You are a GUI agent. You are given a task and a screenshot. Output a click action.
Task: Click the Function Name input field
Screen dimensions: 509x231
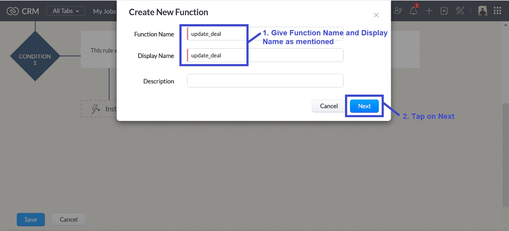[x=265, y=34]
